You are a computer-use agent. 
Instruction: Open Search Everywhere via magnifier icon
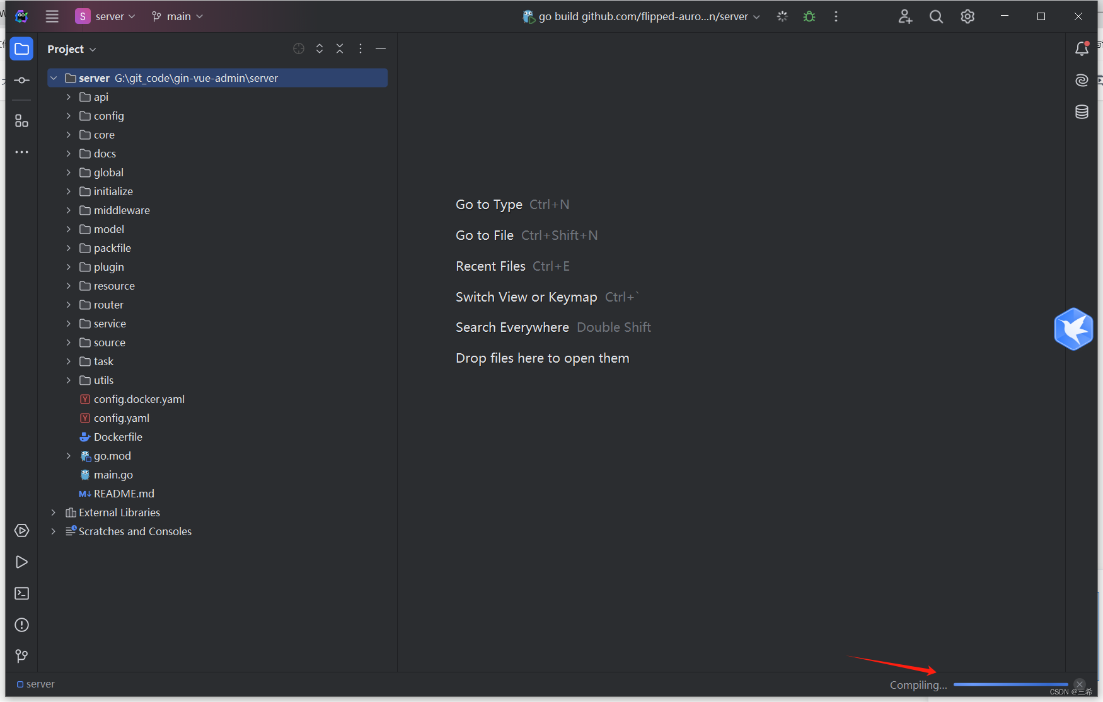(x=936, y=16)
